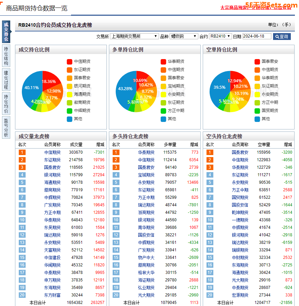The height and width of the screenshot is (306, 299).
Task: Click orange 东证期货 swatch in 成交持仓比例 legend
Action: click(69, 70)
